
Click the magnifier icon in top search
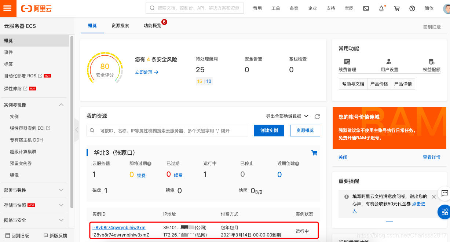click(153, 8)
